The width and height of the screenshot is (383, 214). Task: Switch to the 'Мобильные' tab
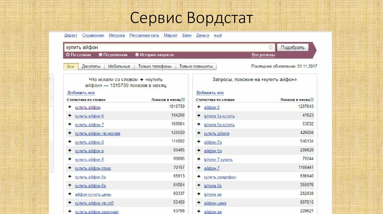pyautogui.click(x=119, y=66)
